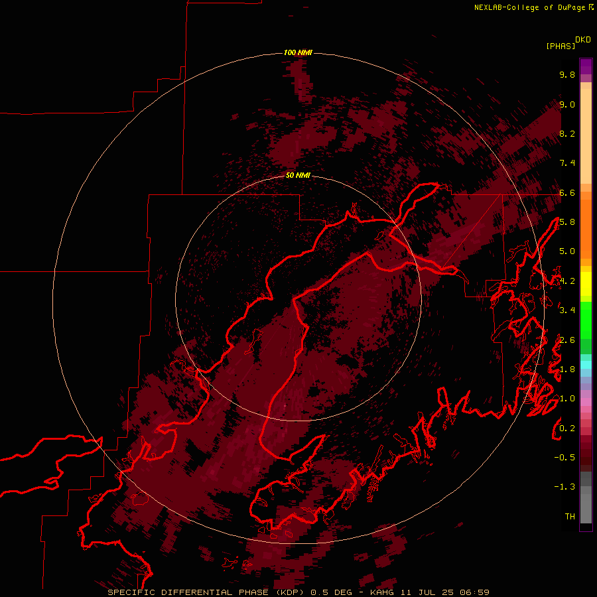Image resolution: width=597 pixels, height=597 pixels.
Task: Click the cyan segment of color bar
Action: pos(586,365)
